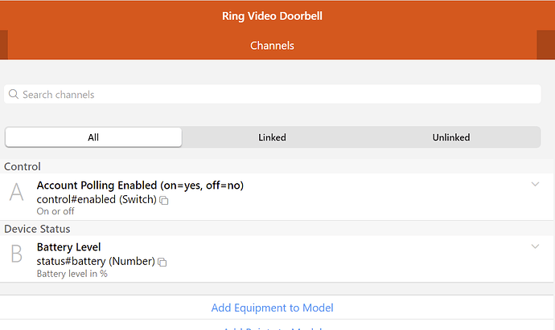
Task: Switch to the Channels tab
Action: tap(272, 46)
